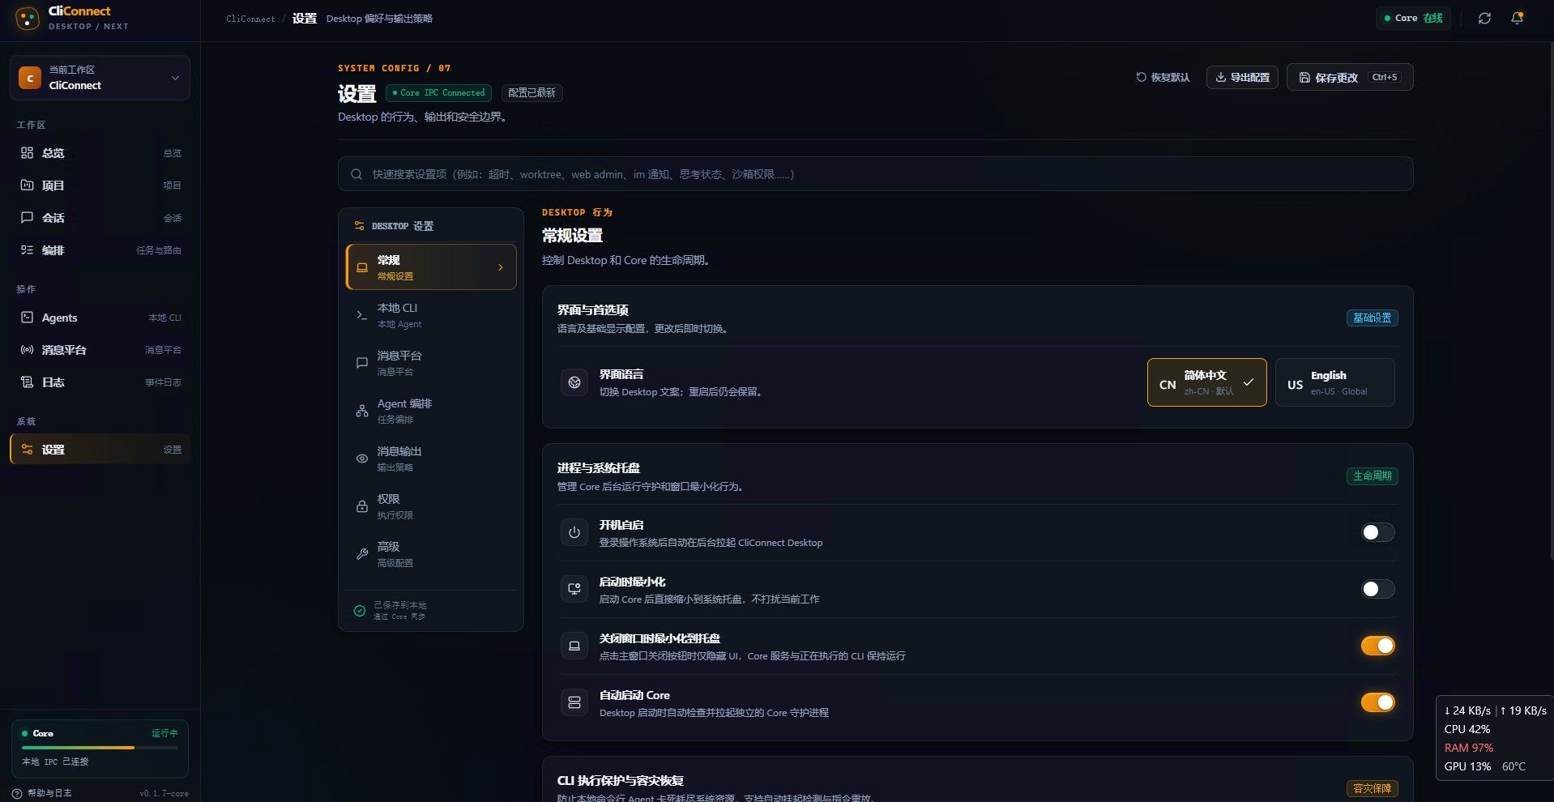1554x802 pixels.
Task: Open 编排 page from sidebar
Action: click(100, 250)
